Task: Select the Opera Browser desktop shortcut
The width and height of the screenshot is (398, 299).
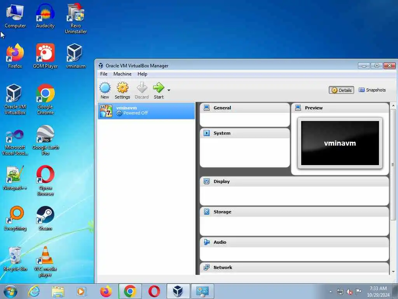Action: tap(45, 181)
